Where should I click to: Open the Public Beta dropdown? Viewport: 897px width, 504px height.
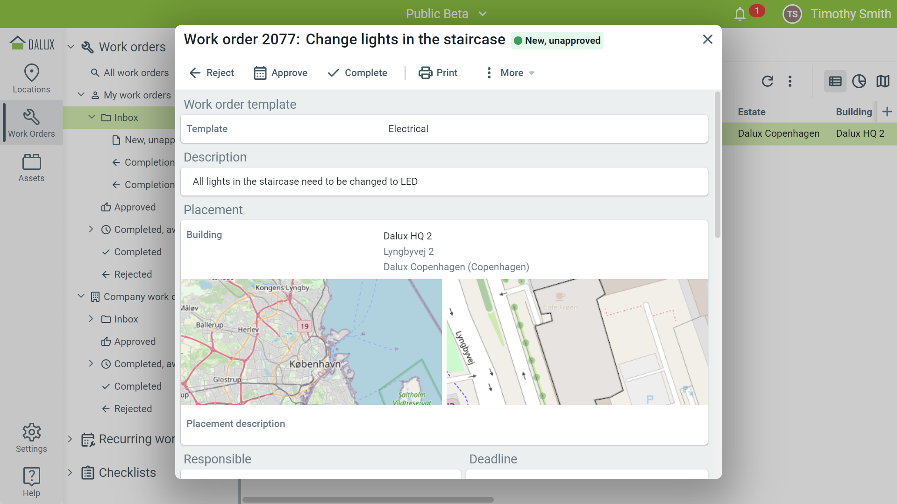click(446, 14)
